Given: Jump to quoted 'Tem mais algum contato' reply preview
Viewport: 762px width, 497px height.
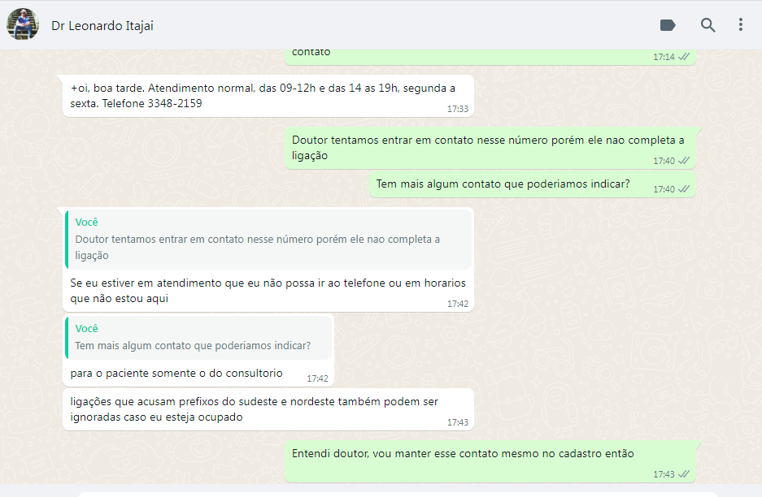Looking at the screenshot, I should 198,337.
